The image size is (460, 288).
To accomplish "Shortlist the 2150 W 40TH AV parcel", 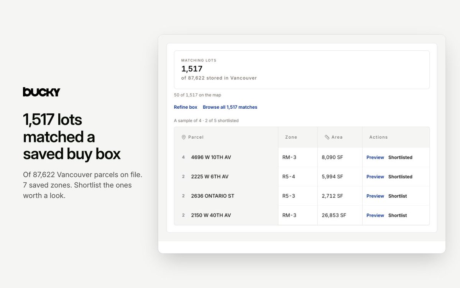I will [x=398, y=215].
